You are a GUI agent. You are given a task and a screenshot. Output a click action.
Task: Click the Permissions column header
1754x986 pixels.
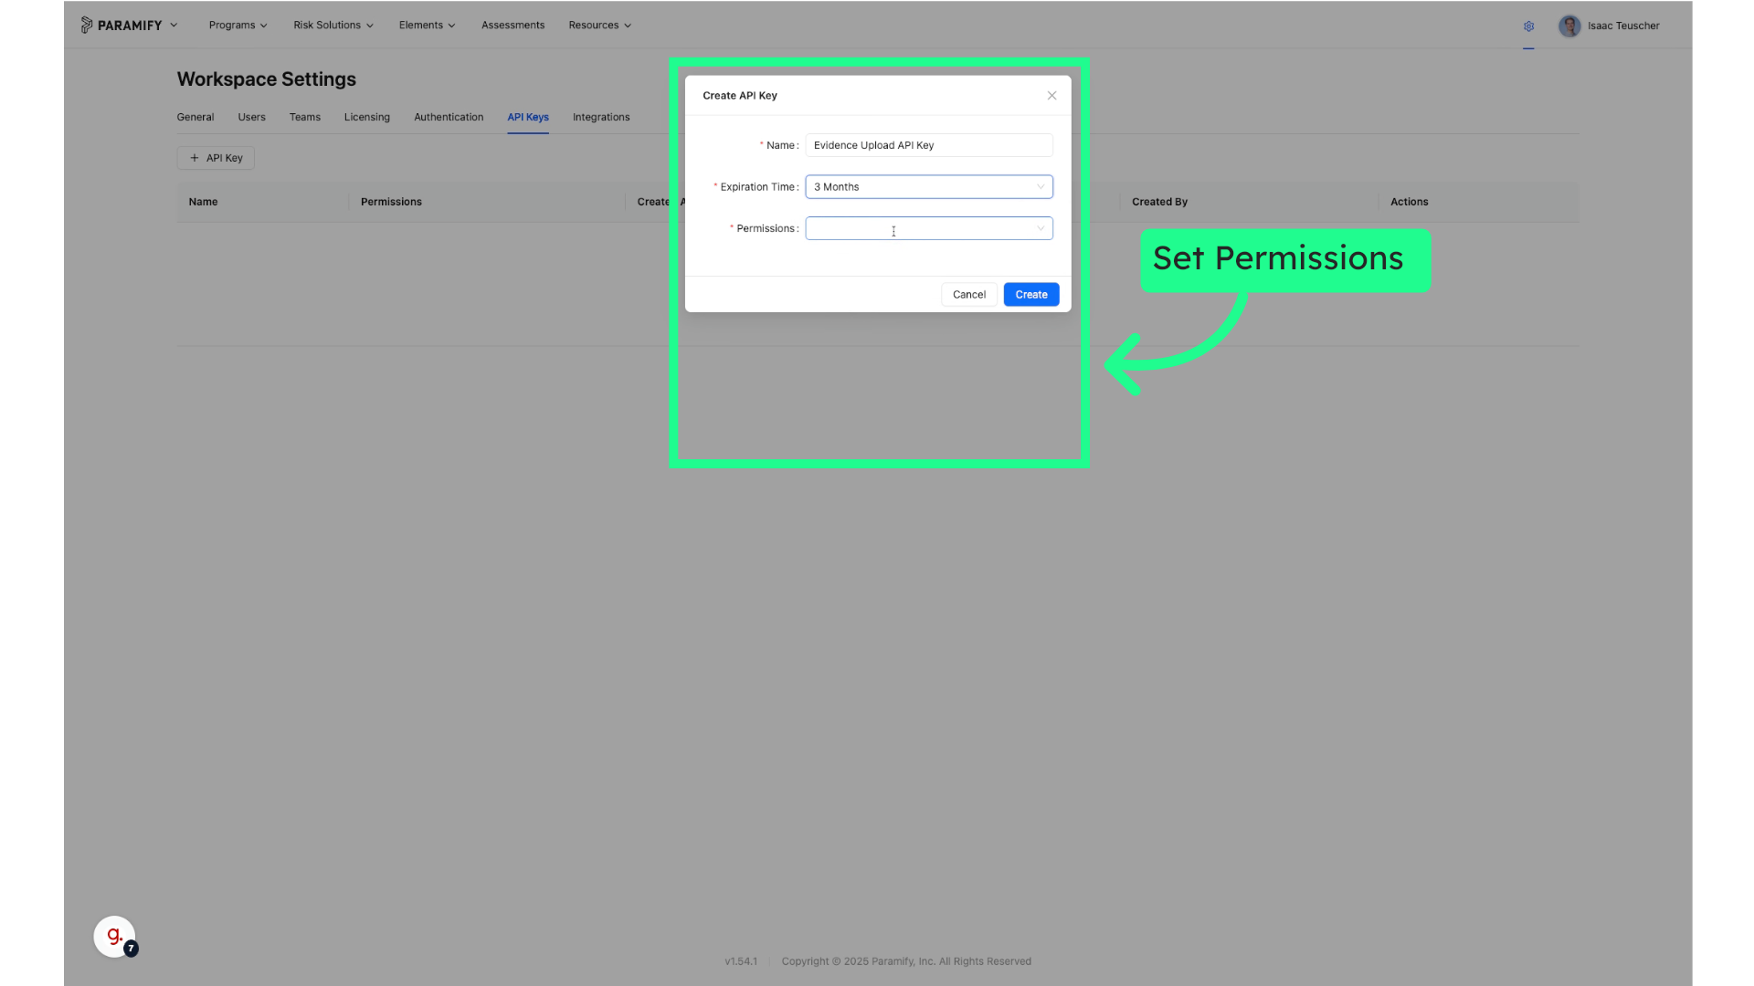[391, 202]
